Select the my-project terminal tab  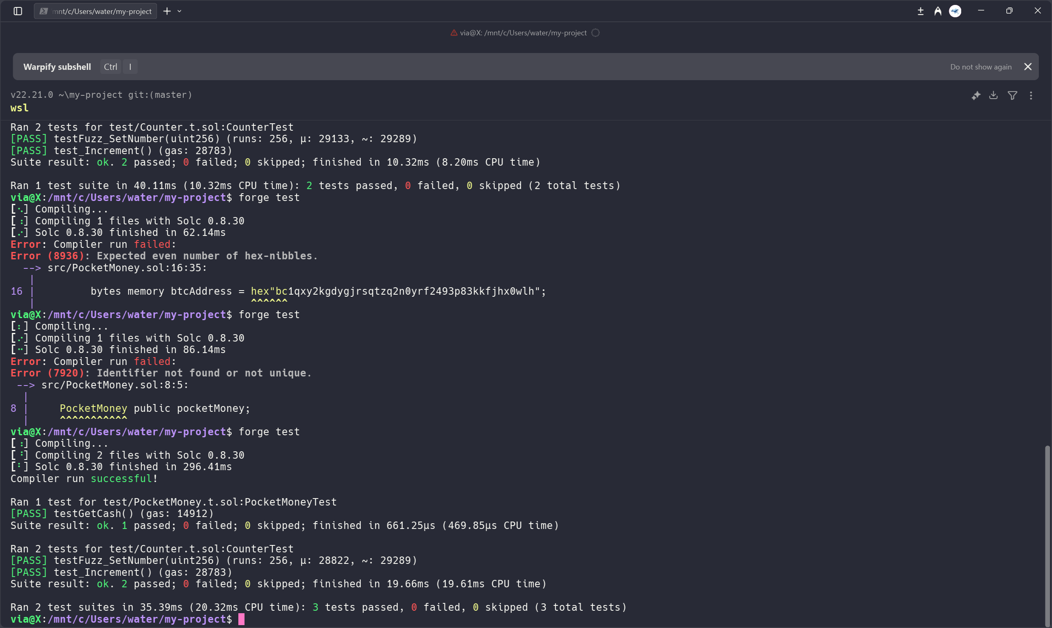pyautogui.click(x=96, y=11)
